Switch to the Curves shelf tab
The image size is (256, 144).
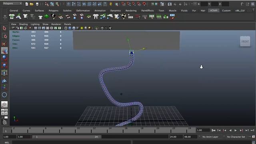26,10
